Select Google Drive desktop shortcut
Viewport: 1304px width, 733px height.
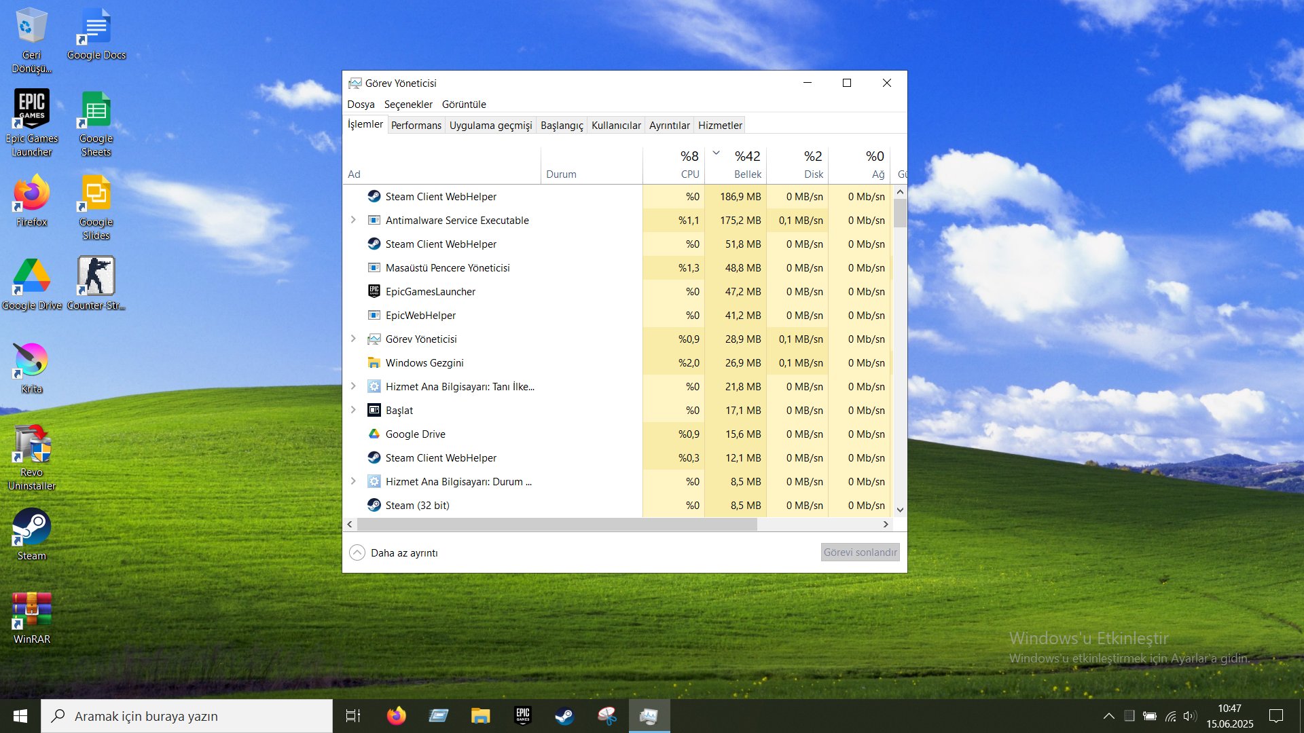click(32, 284)
